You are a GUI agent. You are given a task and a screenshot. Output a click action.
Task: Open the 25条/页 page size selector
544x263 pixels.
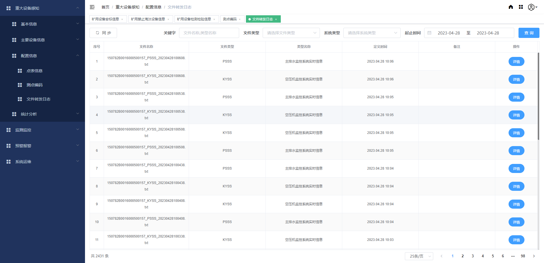click(419, 256)
